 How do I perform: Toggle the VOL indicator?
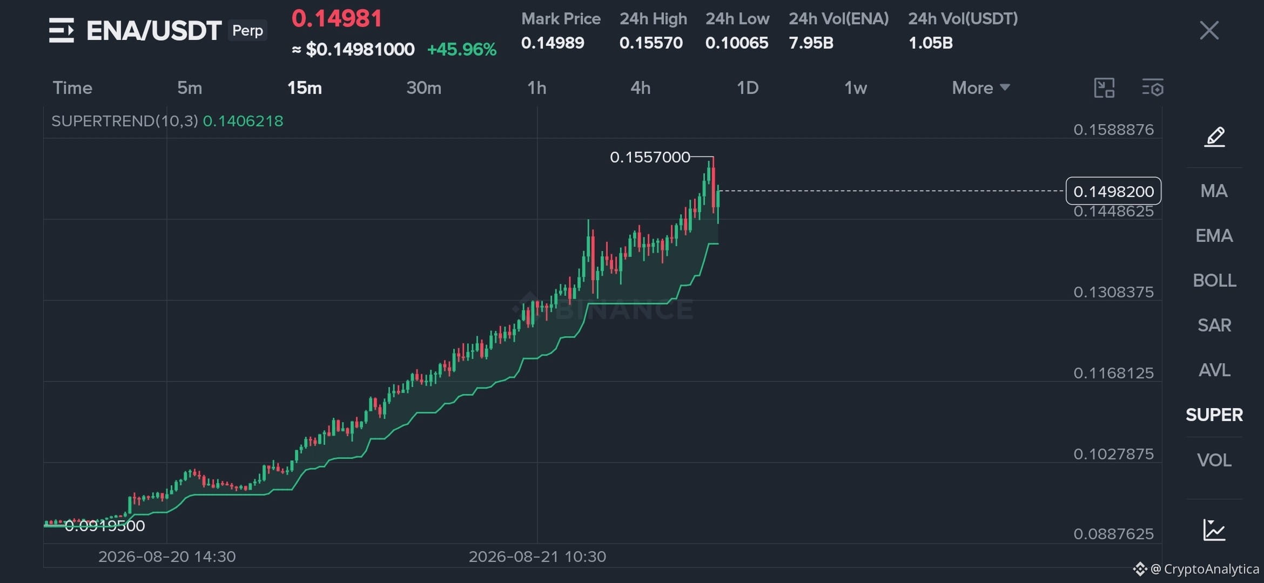(x=1214, y=460)
